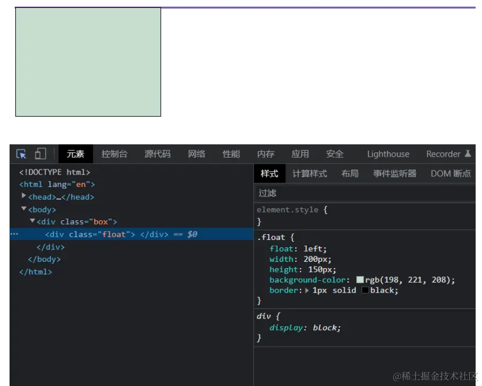Open the 事件监听器 tab
The width and height of the screenshot is (482, 386).
(x=395, y=174)
